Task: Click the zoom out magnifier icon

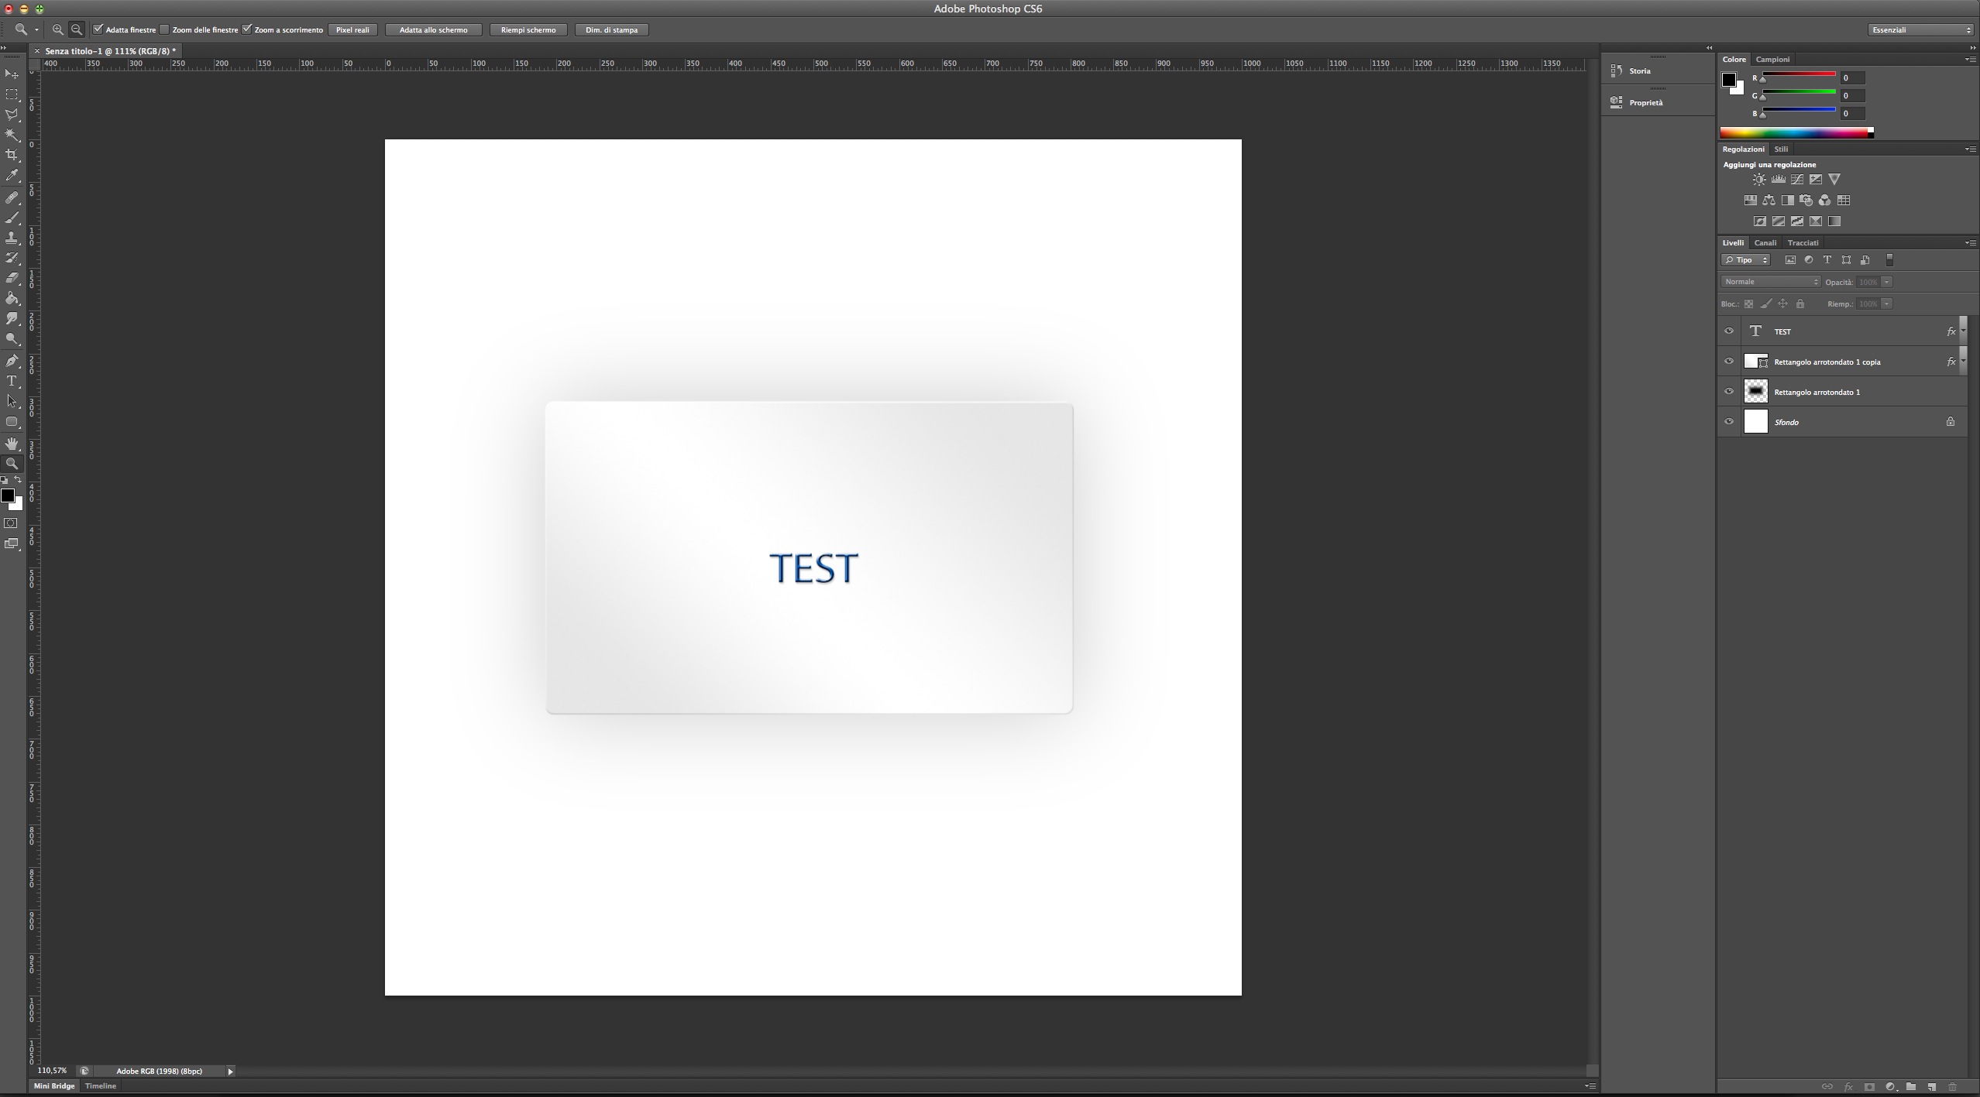Action: point(77,29)
